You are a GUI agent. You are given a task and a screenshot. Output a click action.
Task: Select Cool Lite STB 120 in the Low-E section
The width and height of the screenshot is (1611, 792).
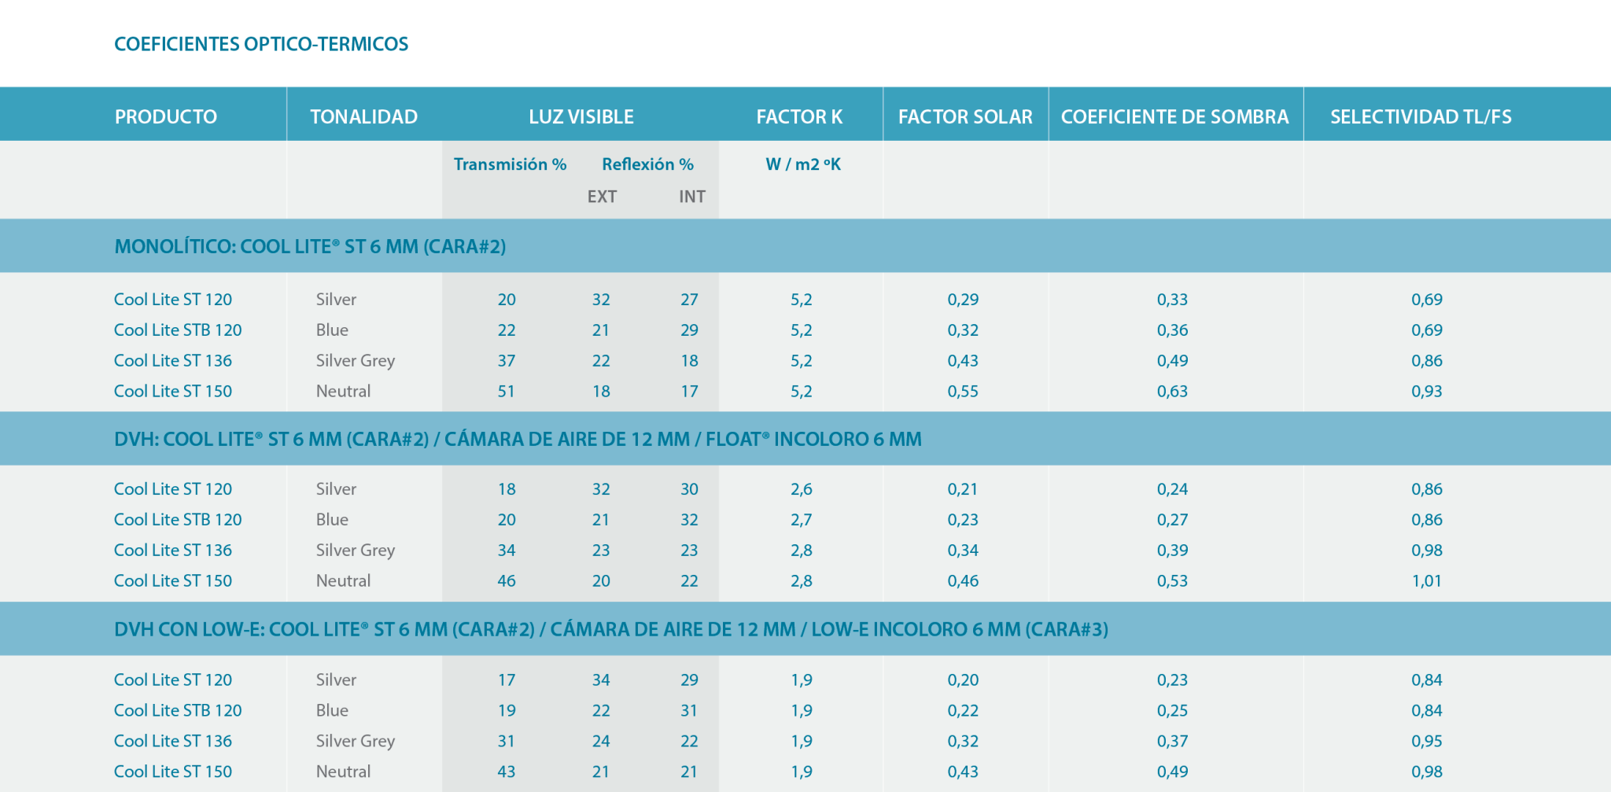tap(178, 711)
